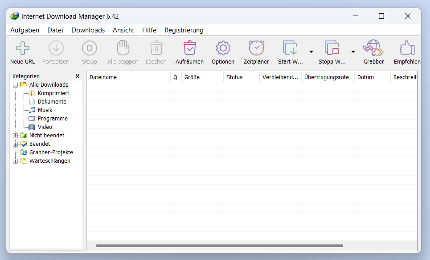
Task: Open dropdown arrow next to Start Warteschlange
Action: pos(311,52)
